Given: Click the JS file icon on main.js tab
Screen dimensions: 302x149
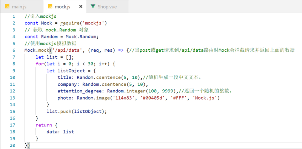Looking at the screenshot, I should point(7,7).
